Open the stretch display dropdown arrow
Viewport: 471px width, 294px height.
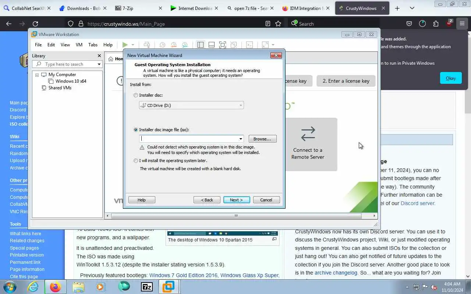[x=273, y=45]
